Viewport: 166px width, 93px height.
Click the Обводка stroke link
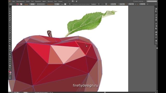pos(26,4)
